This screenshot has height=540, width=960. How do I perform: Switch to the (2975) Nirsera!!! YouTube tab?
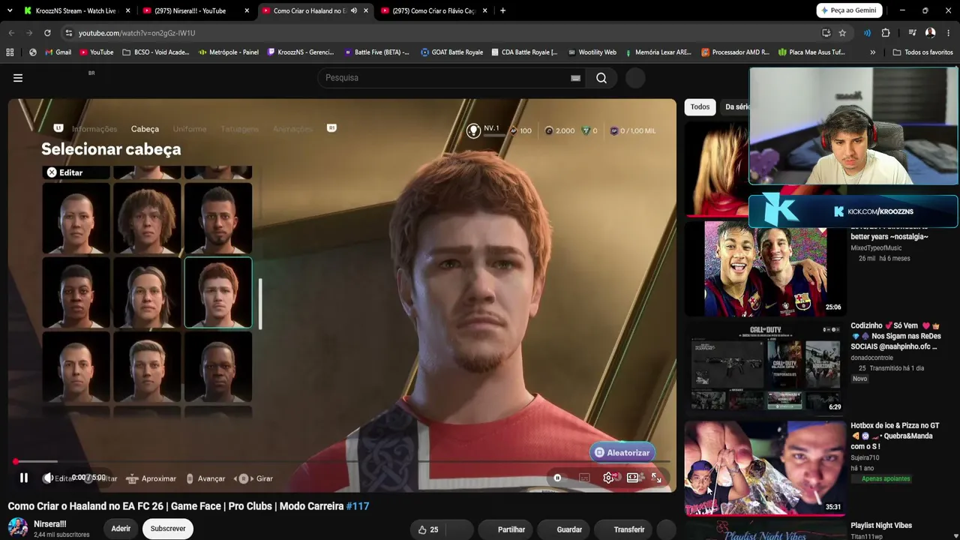pyautogui.click(x=196, y=10)
